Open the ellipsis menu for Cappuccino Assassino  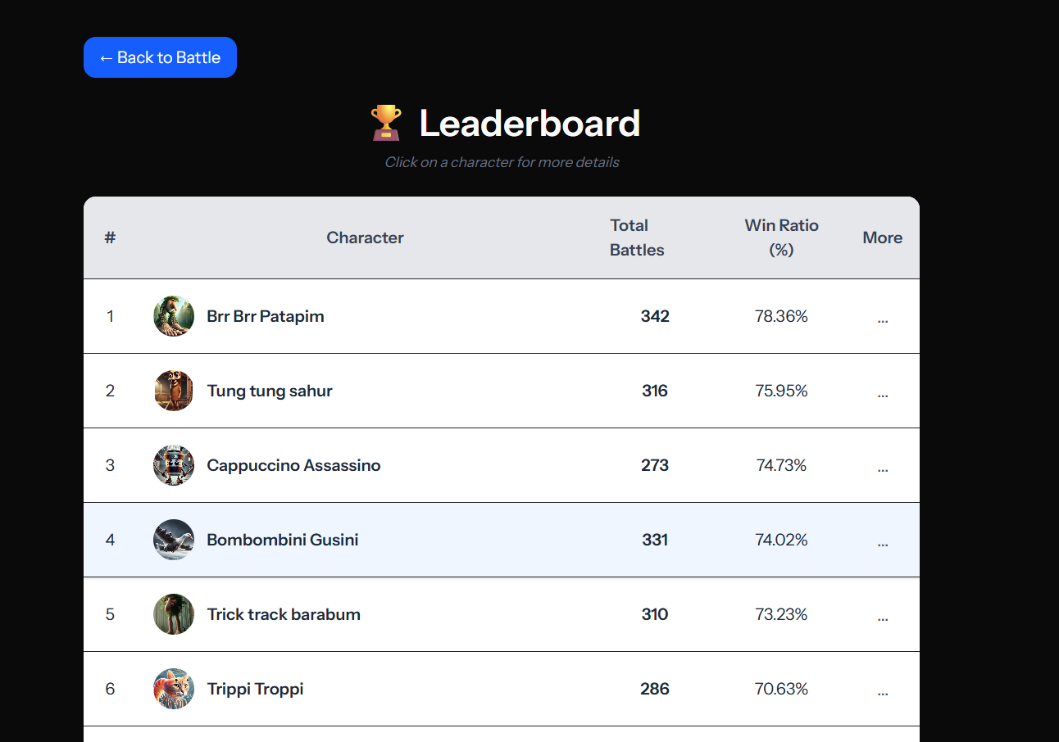click(883, 467)
